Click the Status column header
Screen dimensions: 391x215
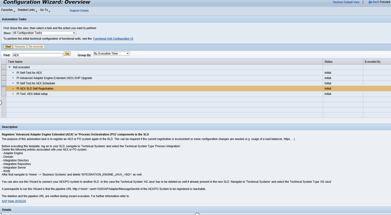(343, 62)
